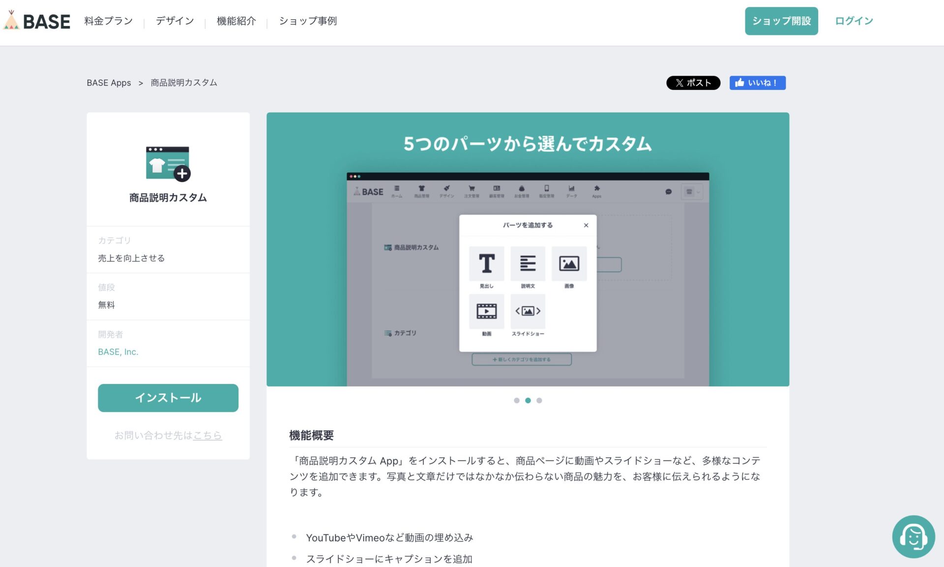944x567 pixels.
Task: Click the ショップ開設 button
Action: 781,21
